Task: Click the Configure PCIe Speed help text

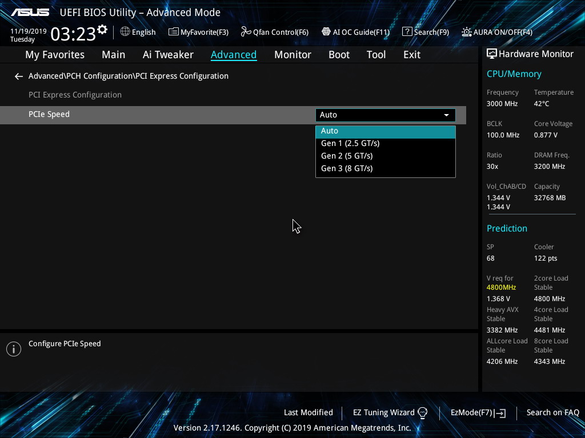Action: coord(65,344)
